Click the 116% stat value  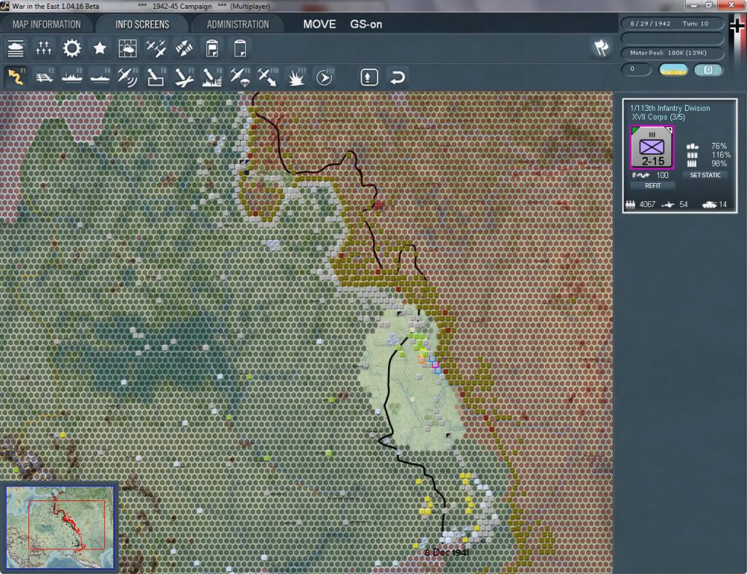(x=721, y=155)
